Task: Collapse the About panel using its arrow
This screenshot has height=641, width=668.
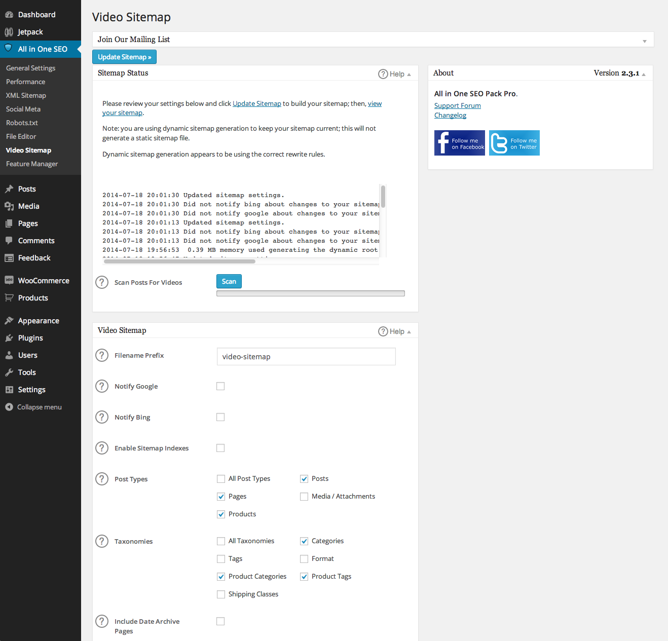Action: coord(644,74)
